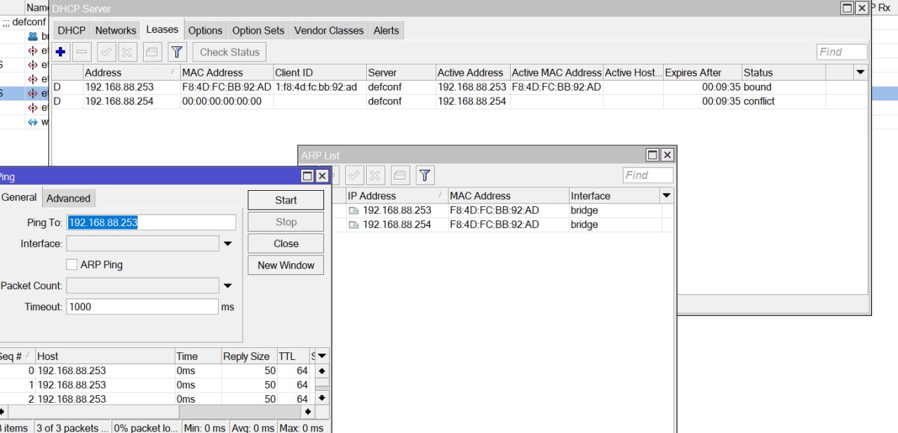Click the scroll up arrow in Ping results
The height and width of the screenshot is (433, 898).
(x=322, y=371)
